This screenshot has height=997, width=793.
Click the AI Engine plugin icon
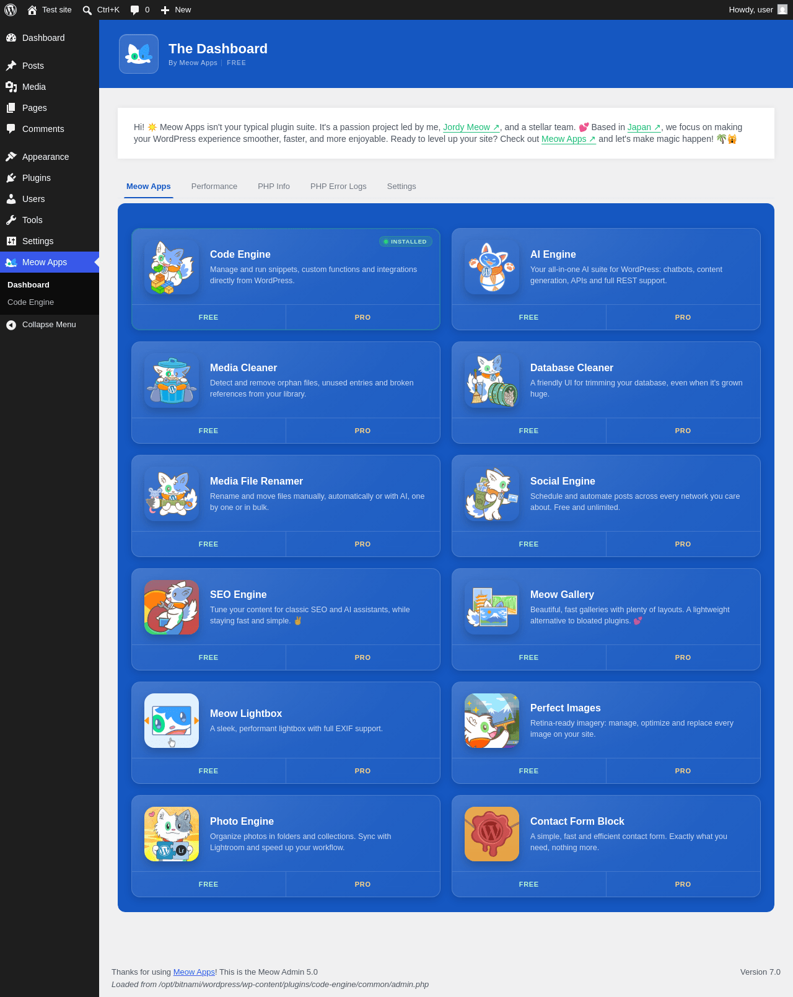tap(492, 267)
